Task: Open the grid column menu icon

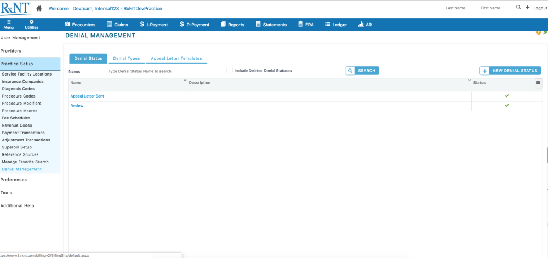Action: pyautogui.click(x=538, y=83)
